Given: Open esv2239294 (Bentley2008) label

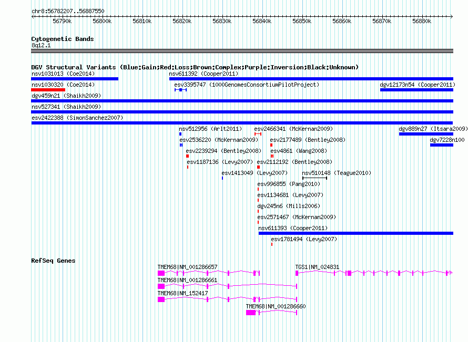Looking at the screenshot, I should pos(223,151).
